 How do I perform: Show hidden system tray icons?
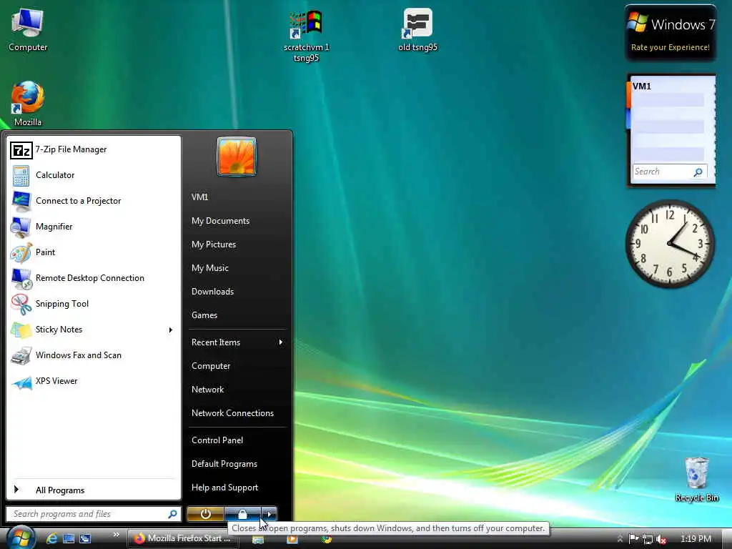(x=620, y=539)
